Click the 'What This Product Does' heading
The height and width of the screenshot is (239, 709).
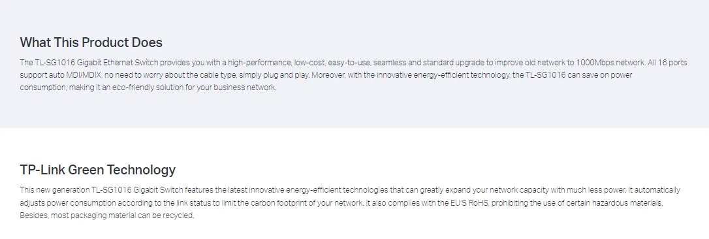click(91, 42)
